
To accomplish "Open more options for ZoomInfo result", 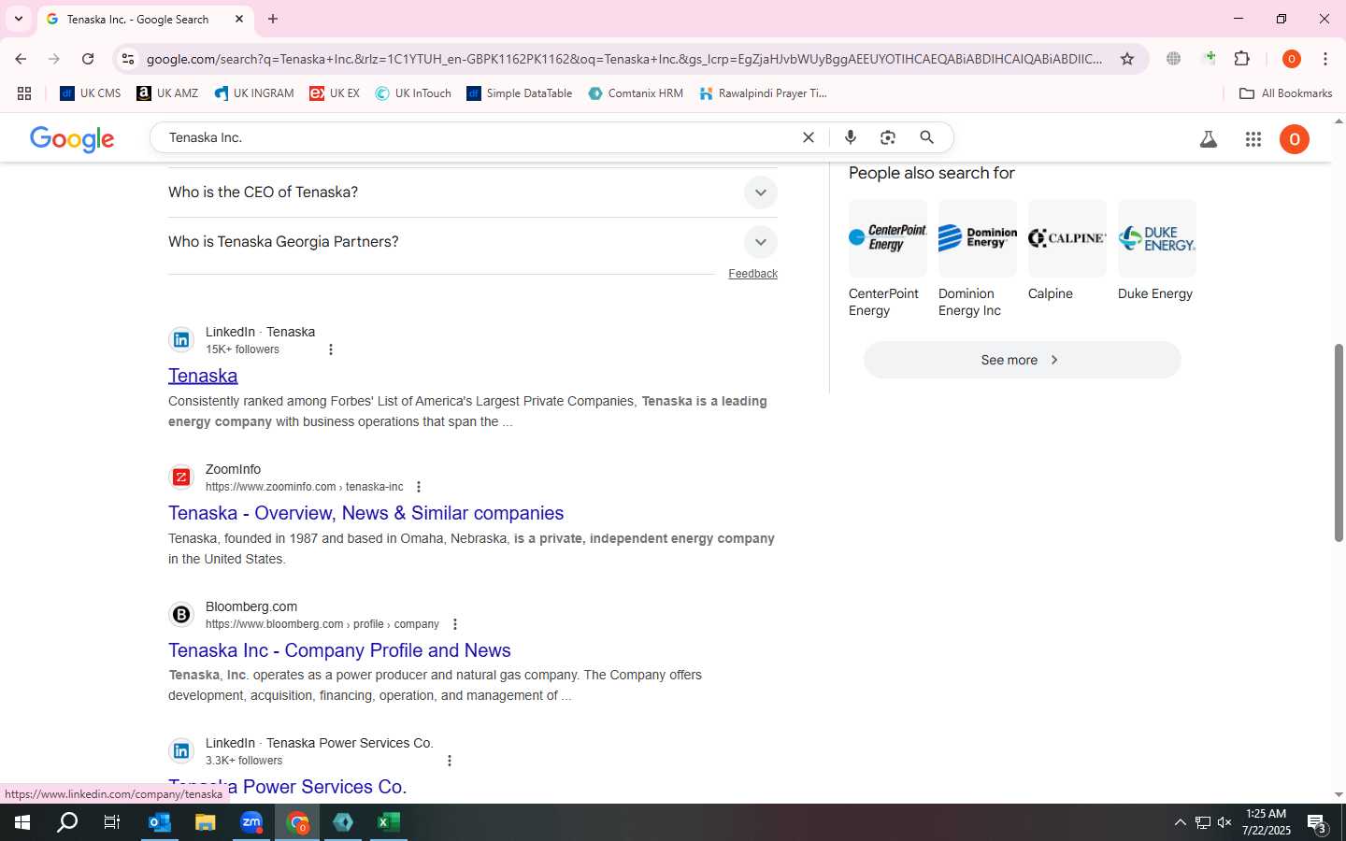I will coord(419,487).
